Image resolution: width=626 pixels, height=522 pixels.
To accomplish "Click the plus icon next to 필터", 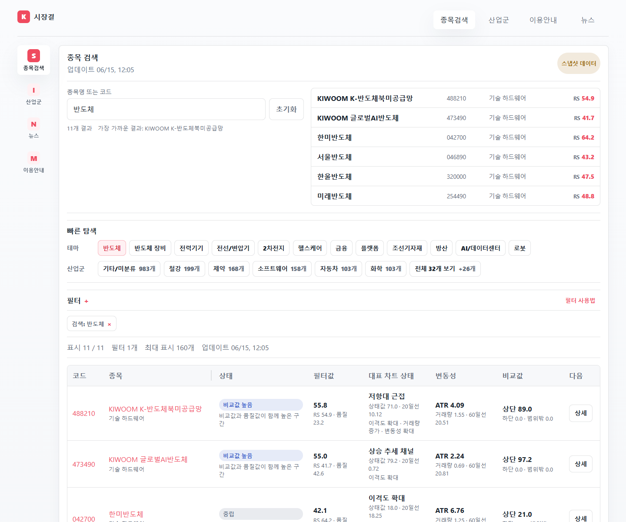I will [87, 301].
